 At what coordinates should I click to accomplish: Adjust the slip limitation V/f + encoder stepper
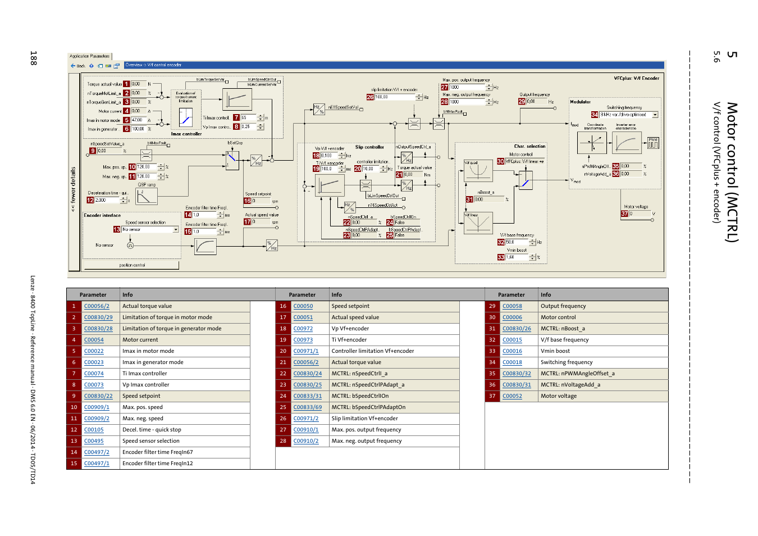(419, 97)
